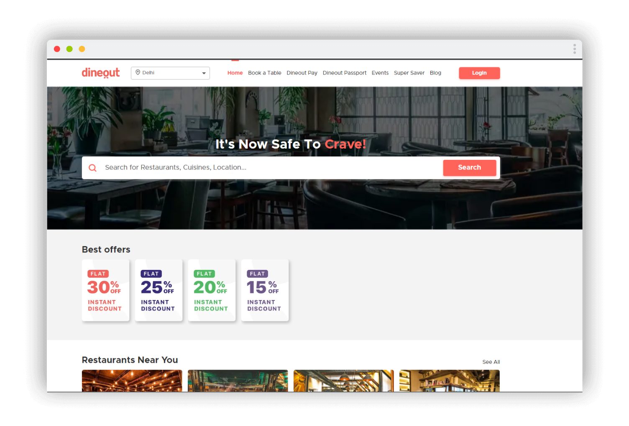Click the yellow window dot

[82, 49]
